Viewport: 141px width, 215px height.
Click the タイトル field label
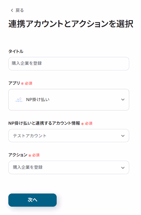(x=16, y=51)
